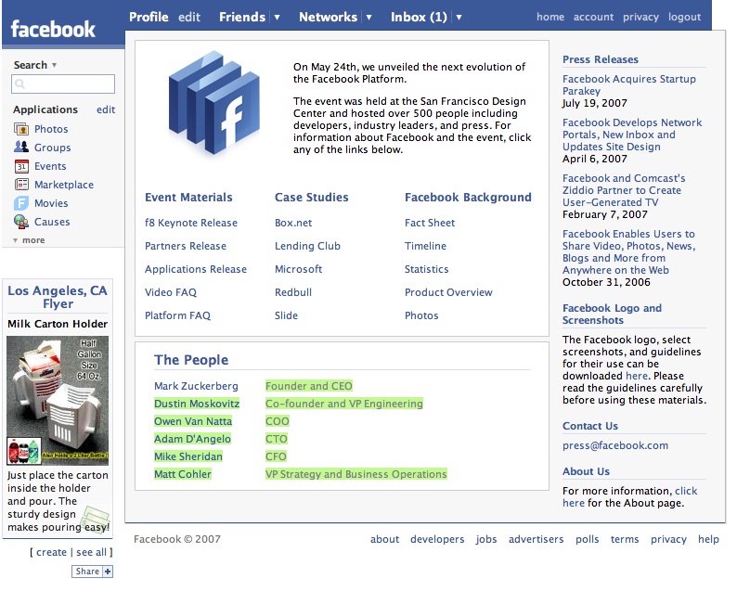Click edit next to Profile
Screen dimensions: 737x591
189,17
